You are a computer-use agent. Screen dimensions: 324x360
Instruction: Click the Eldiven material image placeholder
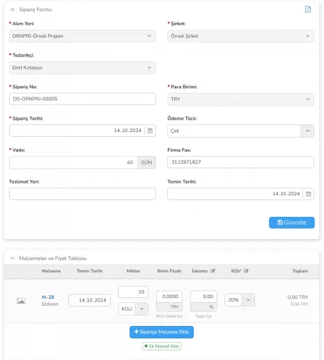click(21, 301)
